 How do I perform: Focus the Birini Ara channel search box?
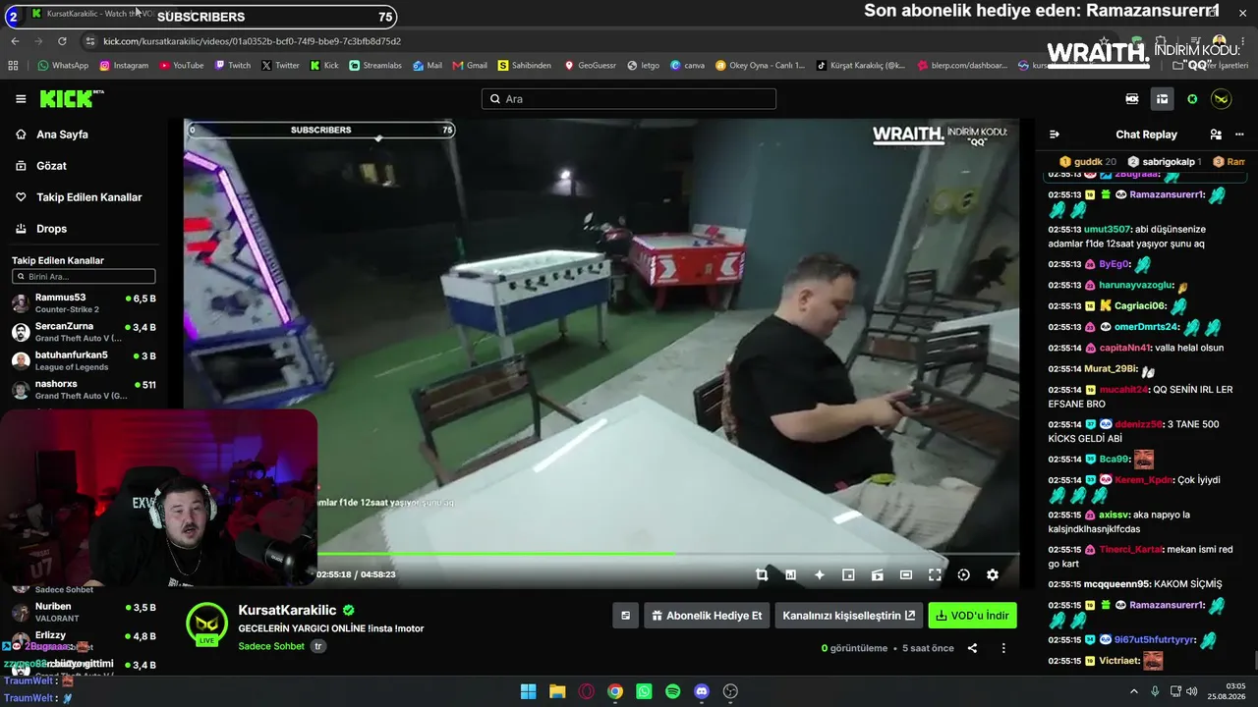pos(84,277)
